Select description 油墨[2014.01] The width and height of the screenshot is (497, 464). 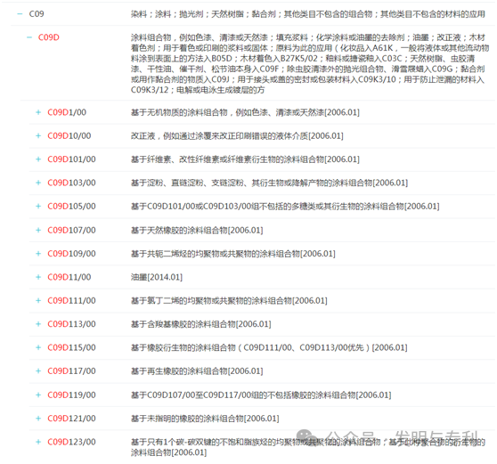[x=157, y=277]
